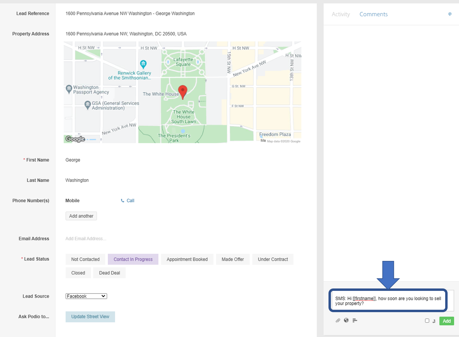This screenshot has height=337, width=459.
Task: Select the Appointment Booked lead status
Action: pos(187,259)
